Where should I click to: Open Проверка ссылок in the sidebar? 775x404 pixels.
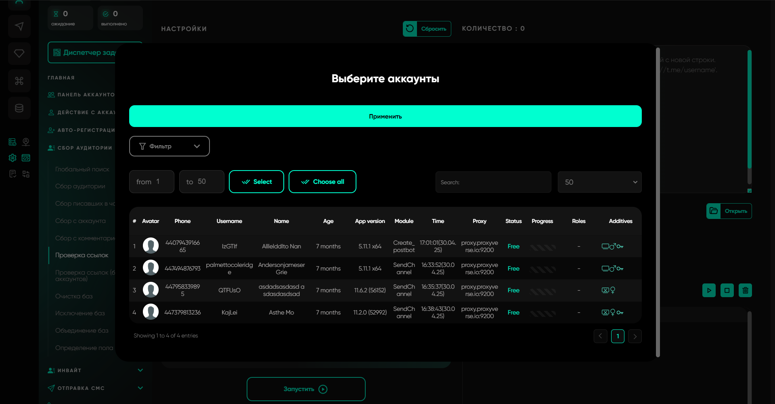pos(82,255)
